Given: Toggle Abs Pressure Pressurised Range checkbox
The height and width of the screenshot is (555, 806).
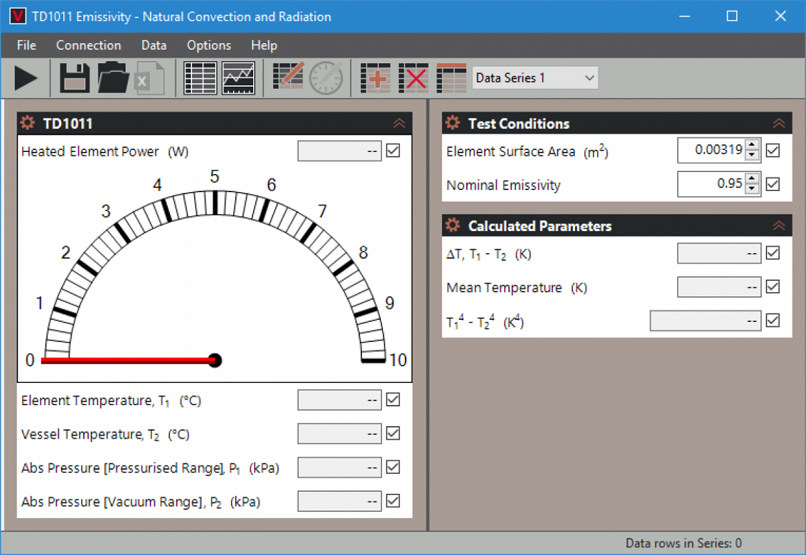Looking at the screenshot, I should point(393,467).
